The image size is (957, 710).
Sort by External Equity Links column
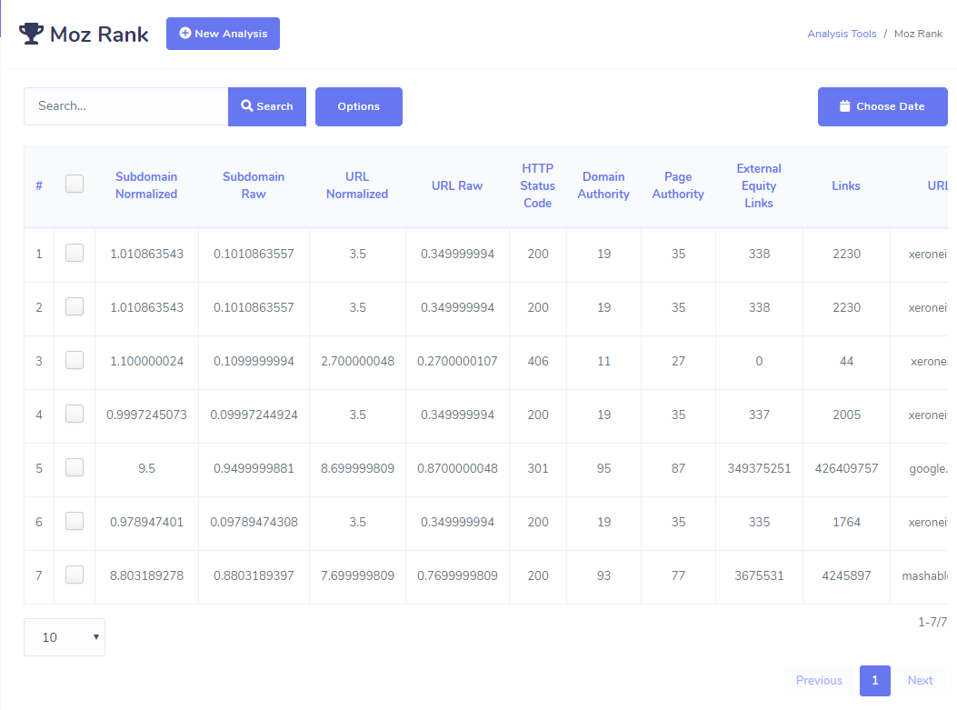pyautogui.click(x=759, y=185)
